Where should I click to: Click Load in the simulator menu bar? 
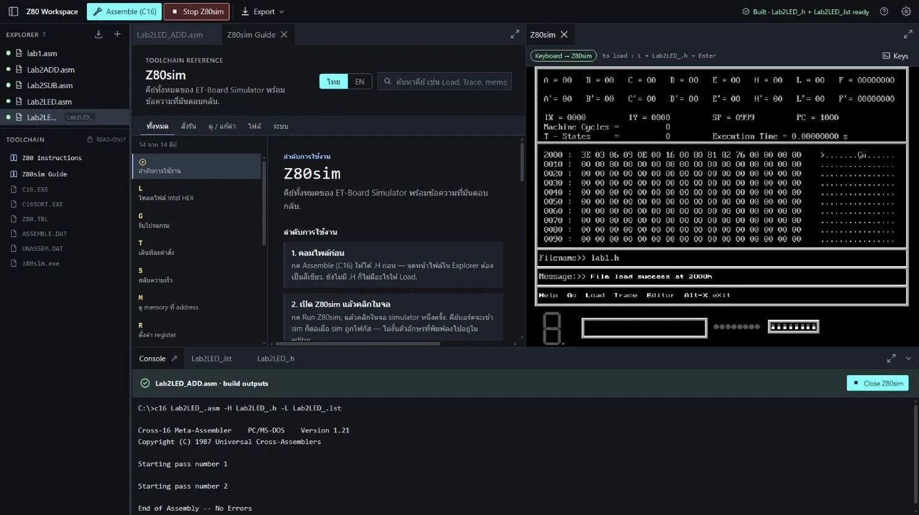coord(595,295)
